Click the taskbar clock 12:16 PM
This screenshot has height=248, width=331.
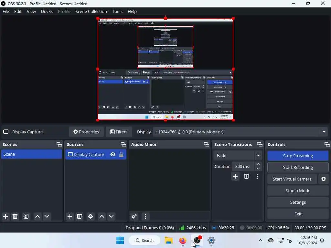(x=307, y=240)
